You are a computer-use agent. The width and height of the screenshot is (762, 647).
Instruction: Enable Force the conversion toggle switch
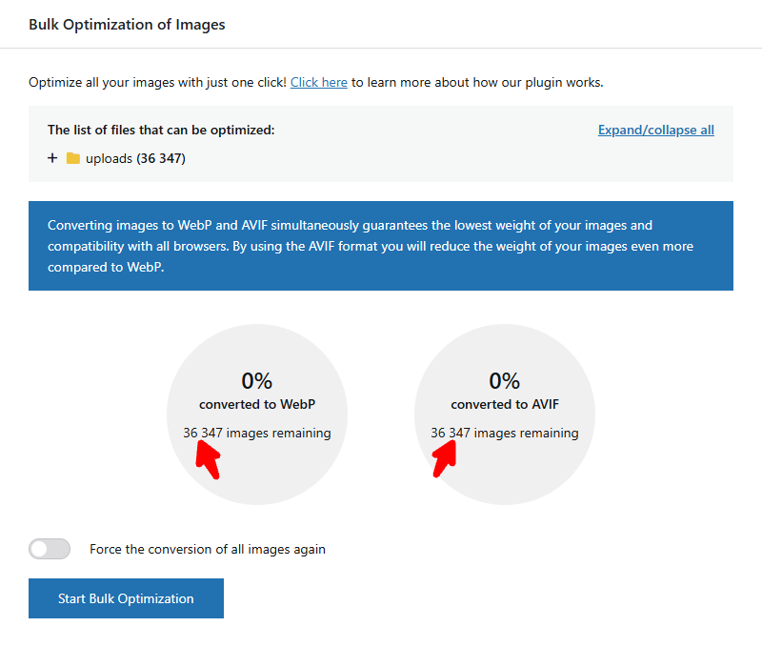[x=50, y=549]
